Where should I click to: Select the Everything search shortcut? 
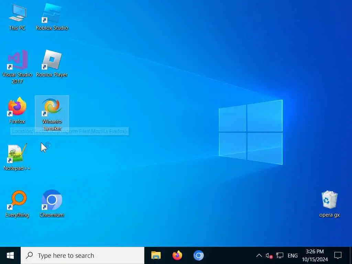pyautogui.click(x=17, y=204)
